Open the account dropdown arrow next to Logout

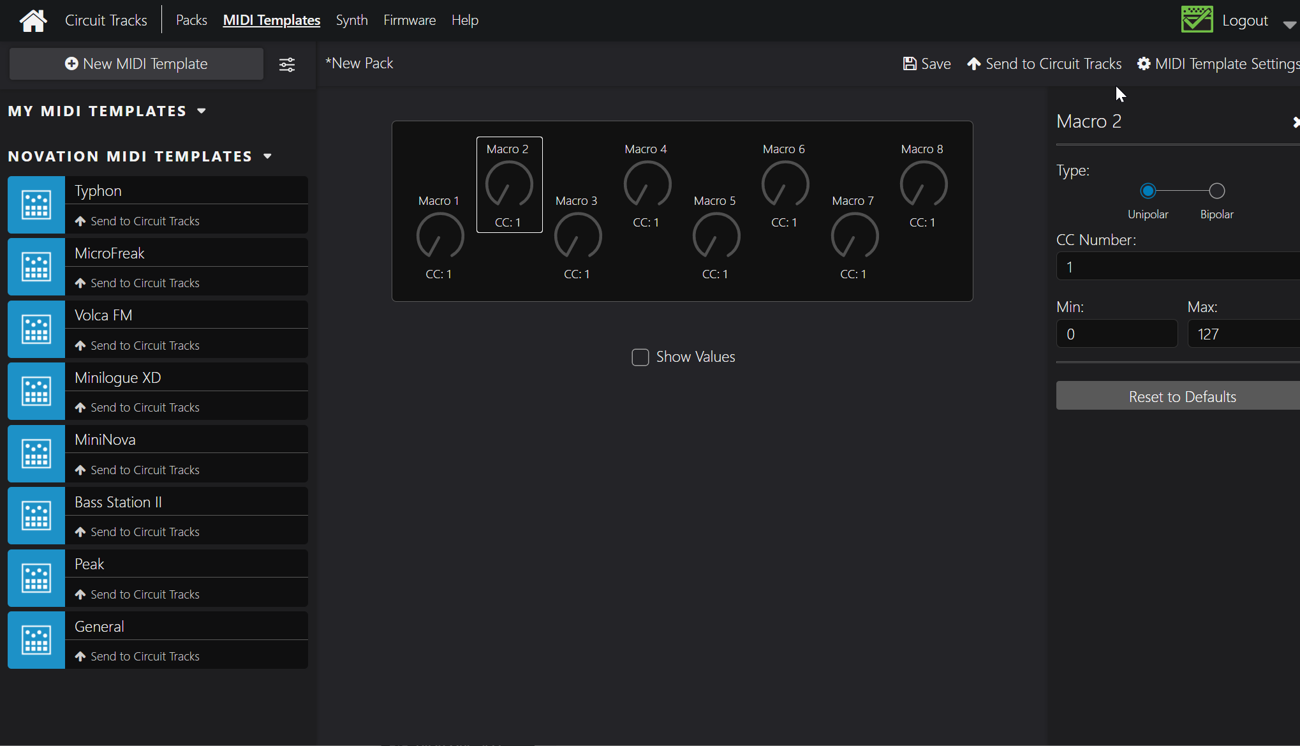[x=1290, y=24]
